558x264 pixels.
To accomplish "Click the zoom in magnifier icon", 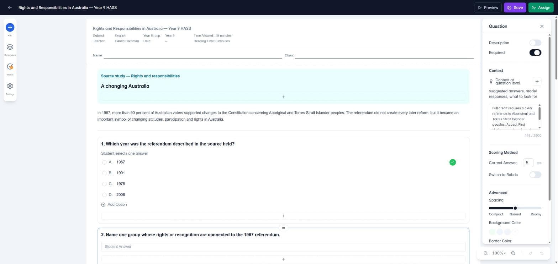I will (513, 253).
